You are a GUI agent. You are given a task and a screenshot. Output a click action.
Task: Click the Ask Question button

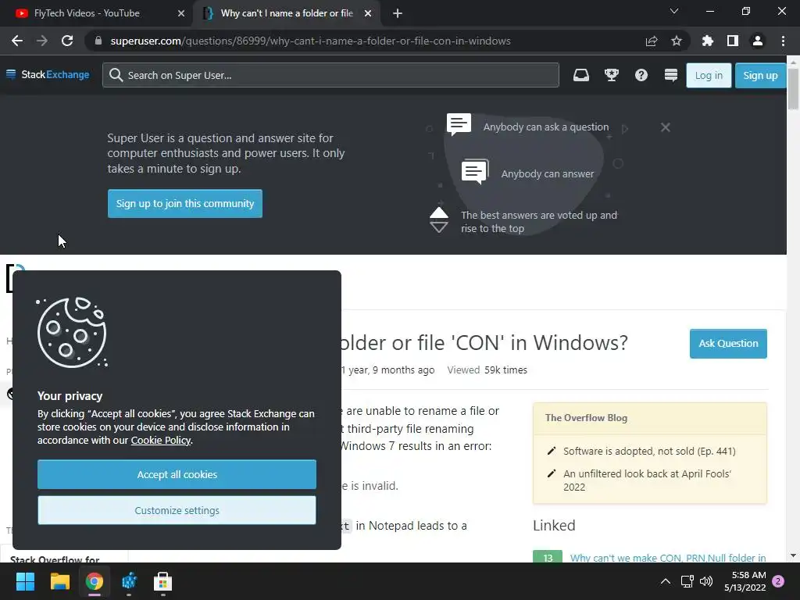(x=728, y=344)
